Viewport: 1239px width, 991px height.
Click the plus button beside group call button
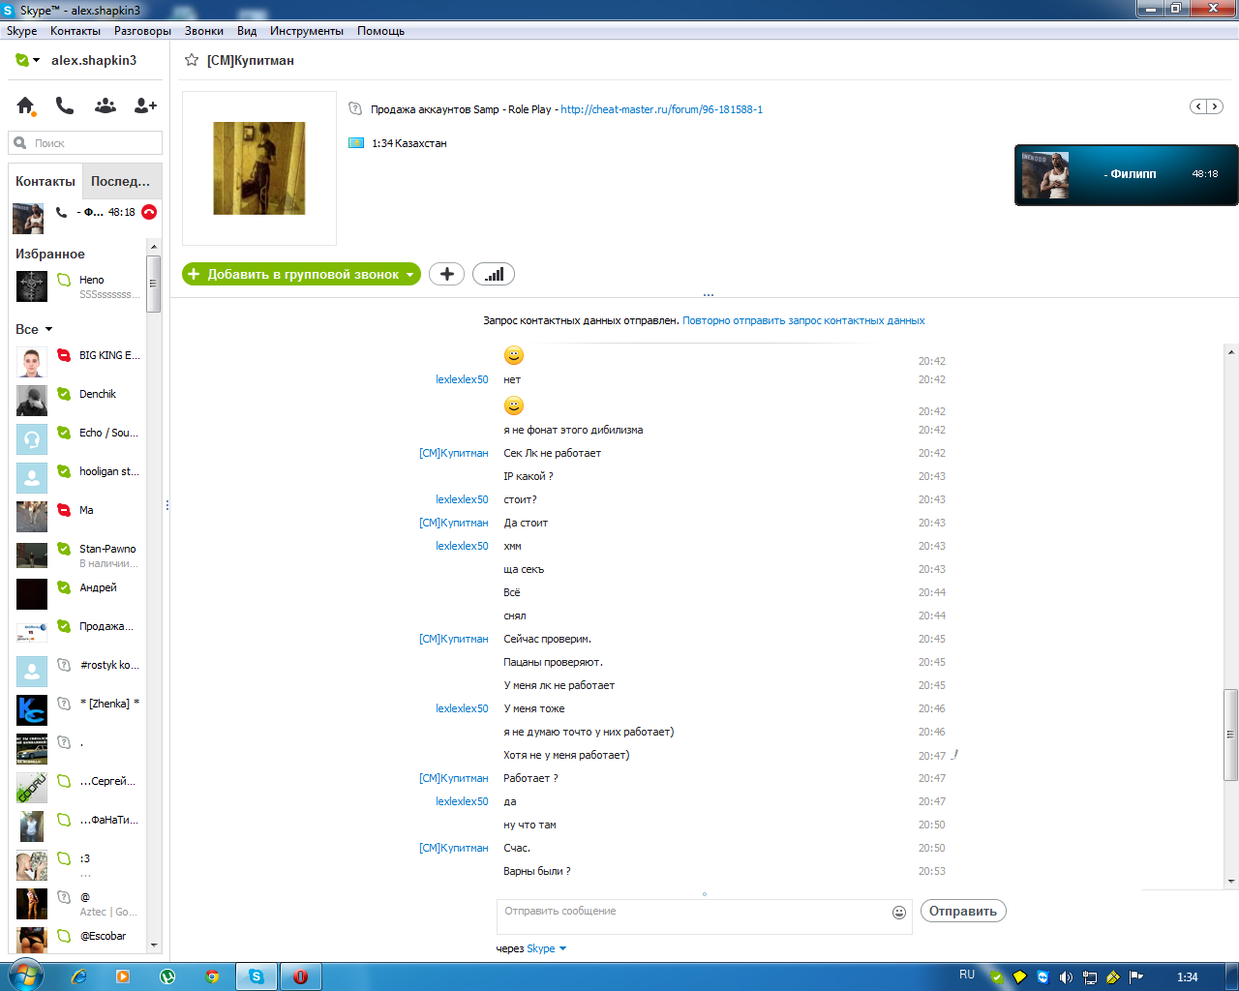446,274
